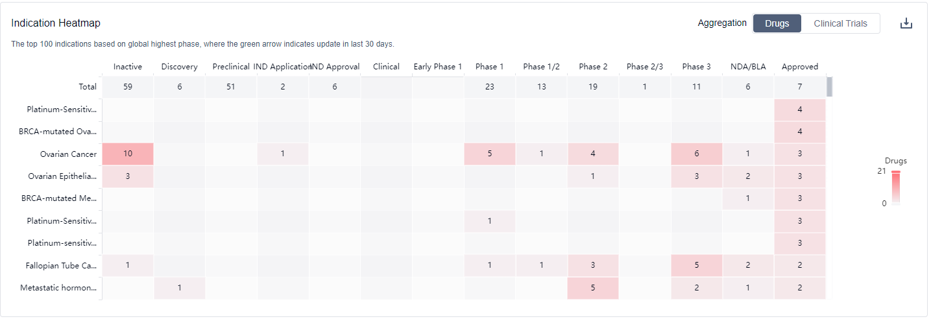Click the NDA/BLA column header
Image resolution: width=931 pixels, height=319 pixels.
tap(747, 66)
